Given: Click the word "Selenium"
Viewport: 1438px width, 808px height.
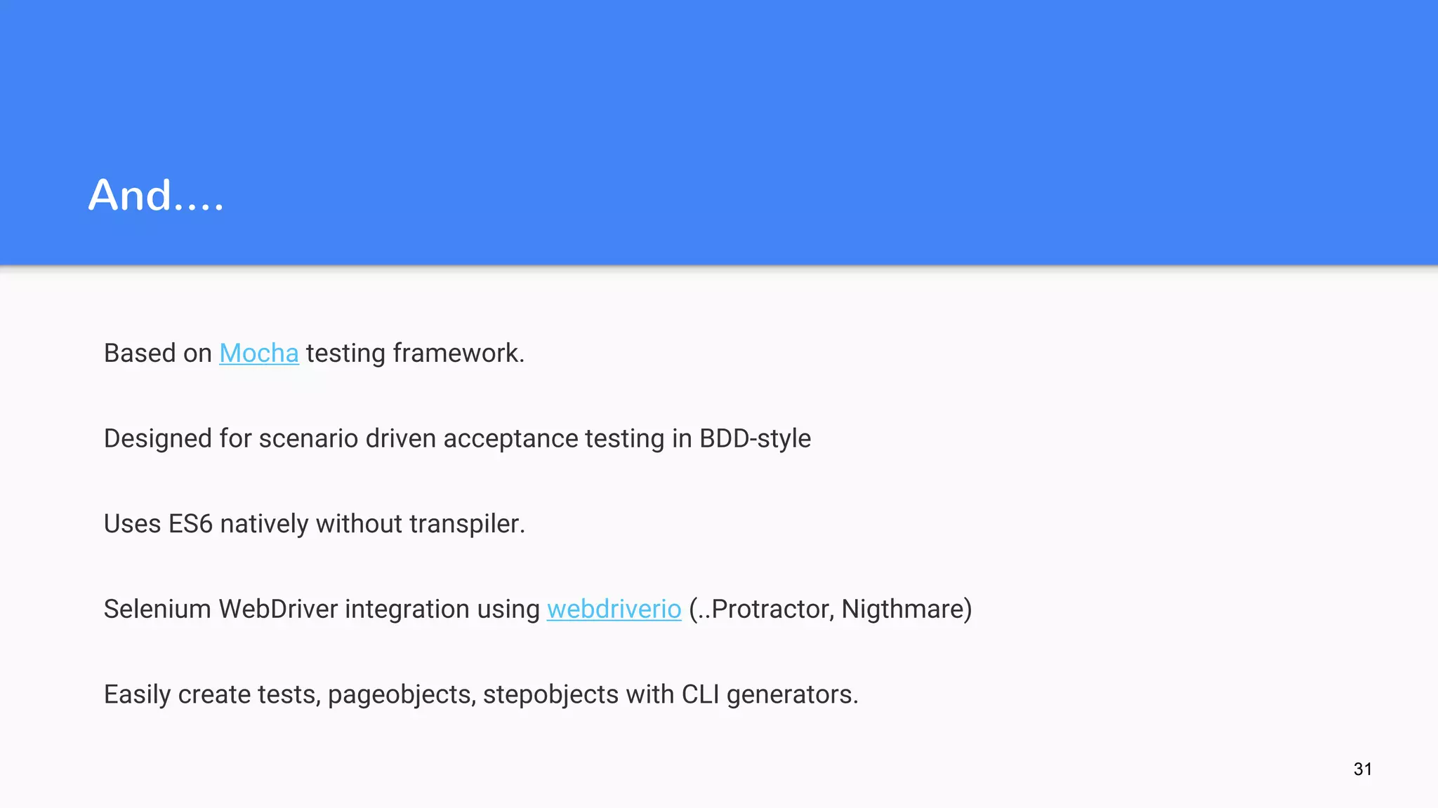Looking at the screenshot, I should [x=157, y=609].
